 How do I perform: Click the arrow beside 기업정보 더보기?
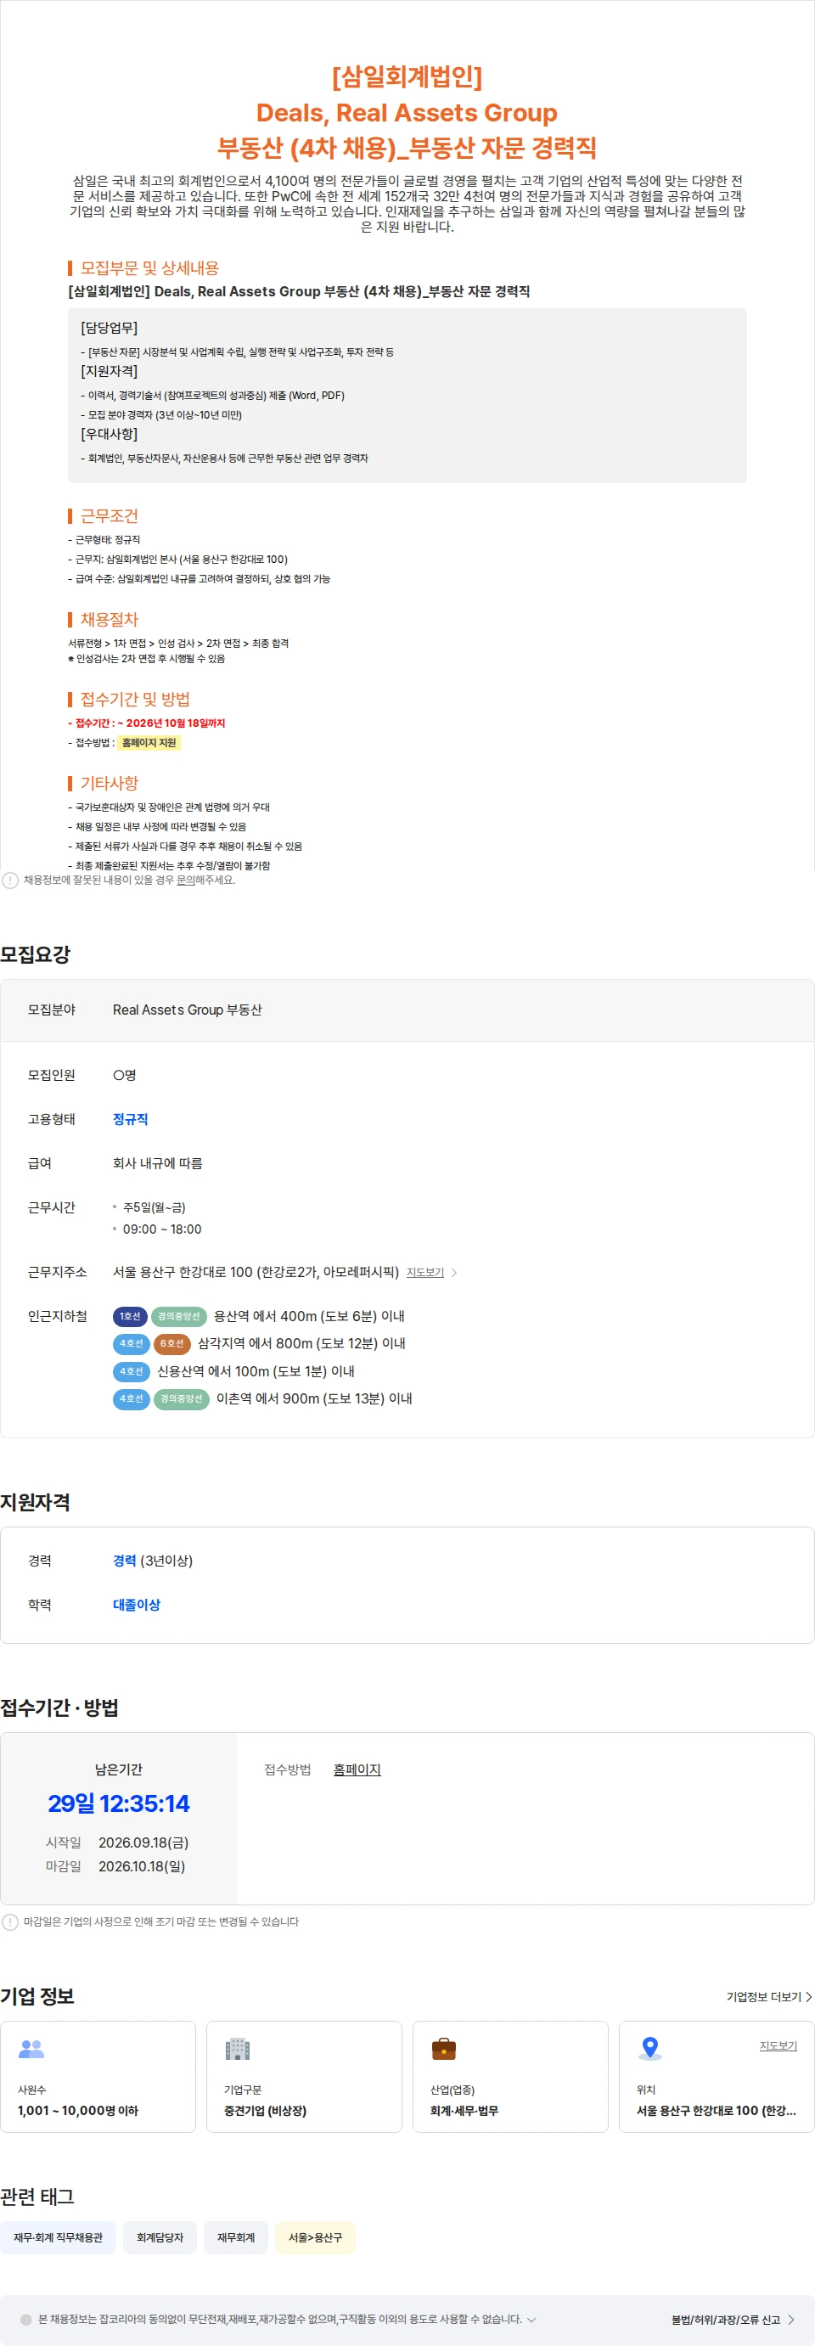pos(808,1996)
